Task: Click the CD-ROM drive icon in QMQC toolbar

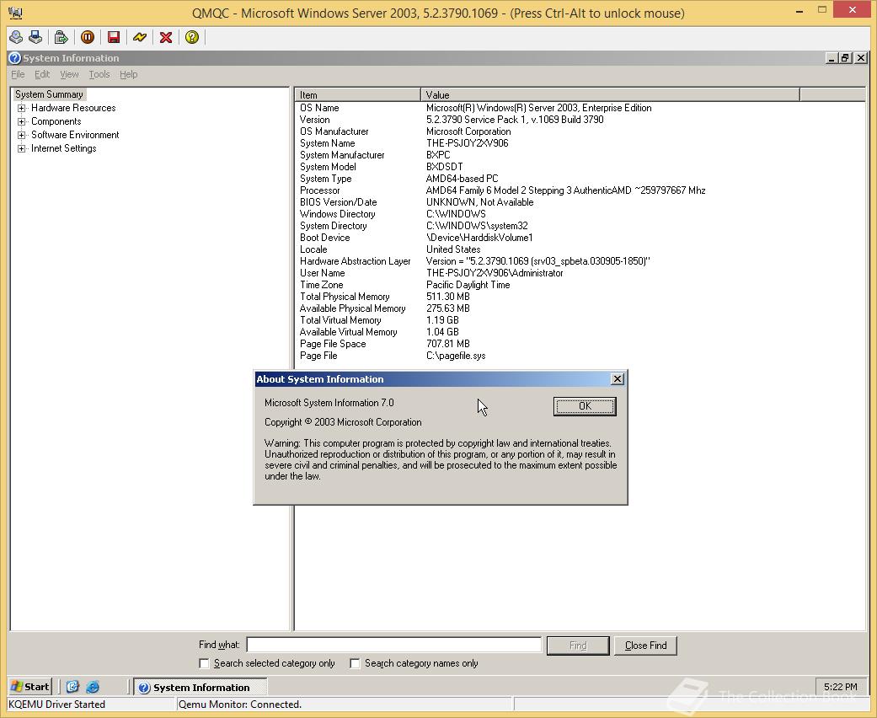Action: point(16,37)
